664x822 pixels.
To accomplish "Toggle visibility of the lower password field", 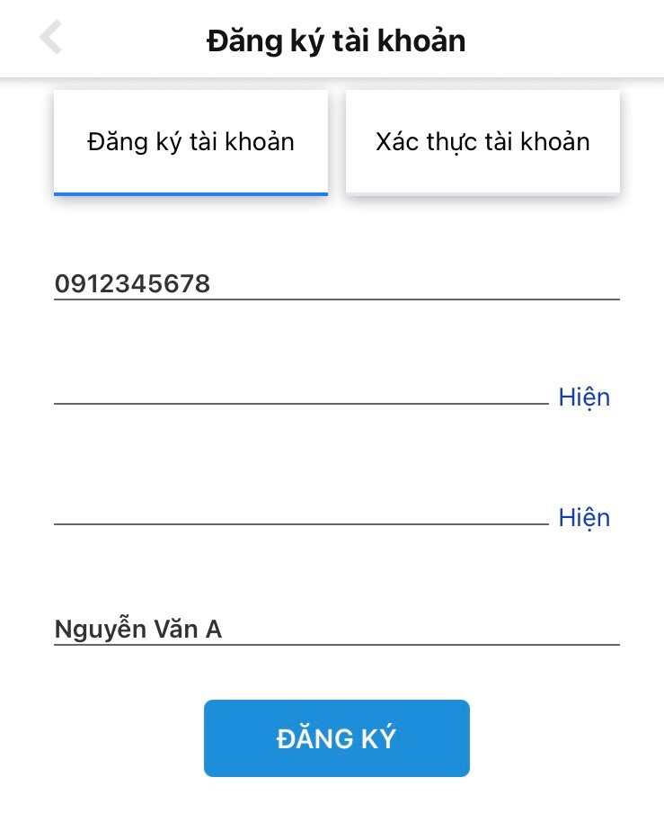I will point(584,518).
